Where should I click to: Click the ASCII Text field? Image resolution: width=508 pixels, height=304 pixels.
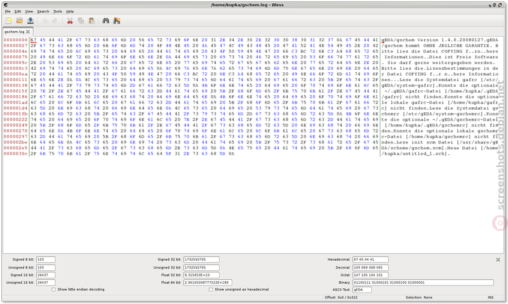(x=362, y=290)
